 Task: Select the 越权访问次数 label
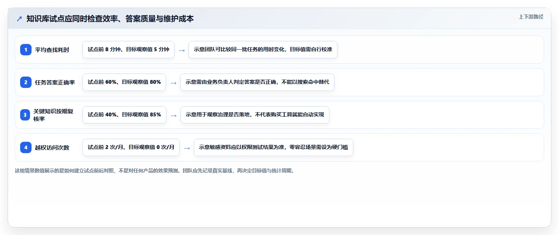[52, 147]
